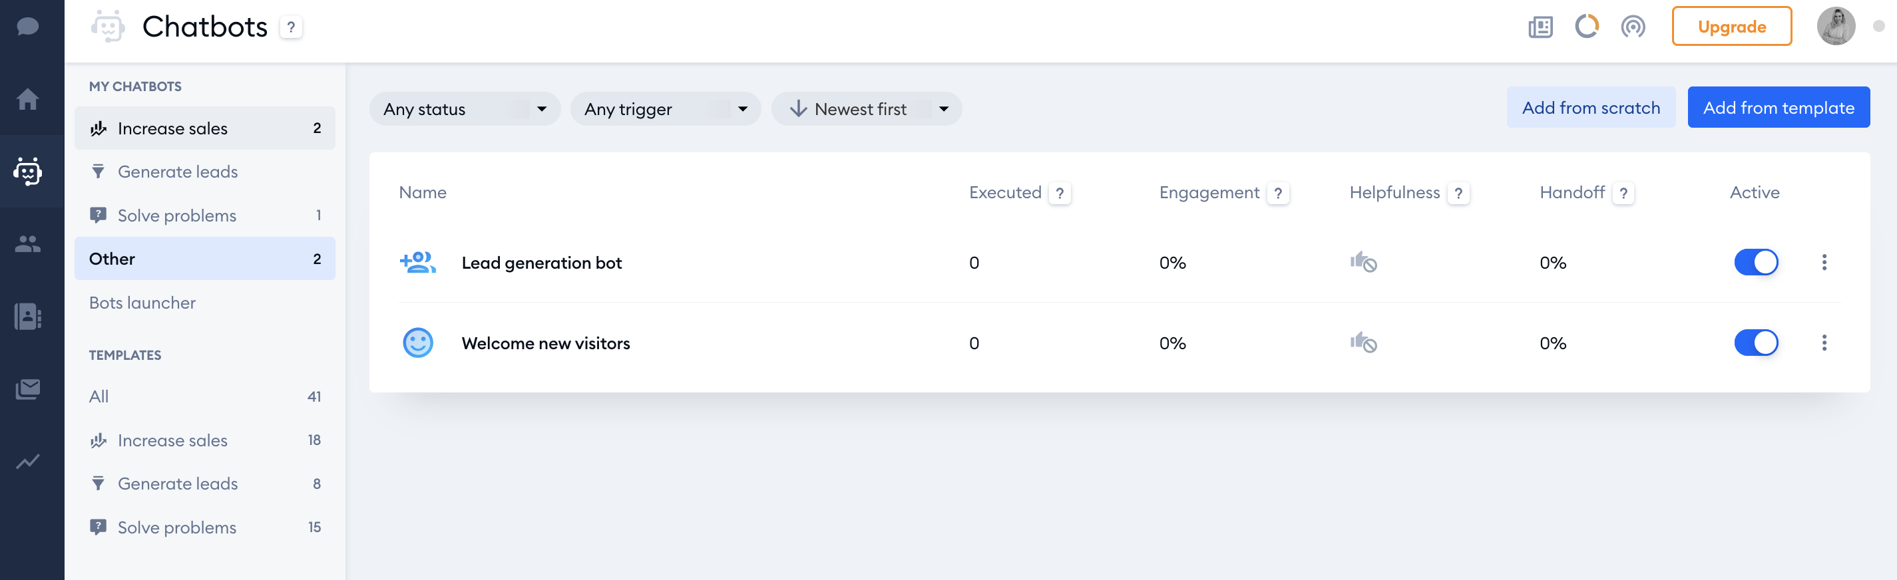Viewport: 1897px width, 580px height.
Task: Click Engagement 0% for Lead generation bot
Action: [1171, 263]
